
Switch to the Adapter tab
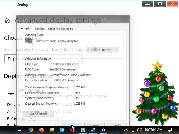point(26,28)
